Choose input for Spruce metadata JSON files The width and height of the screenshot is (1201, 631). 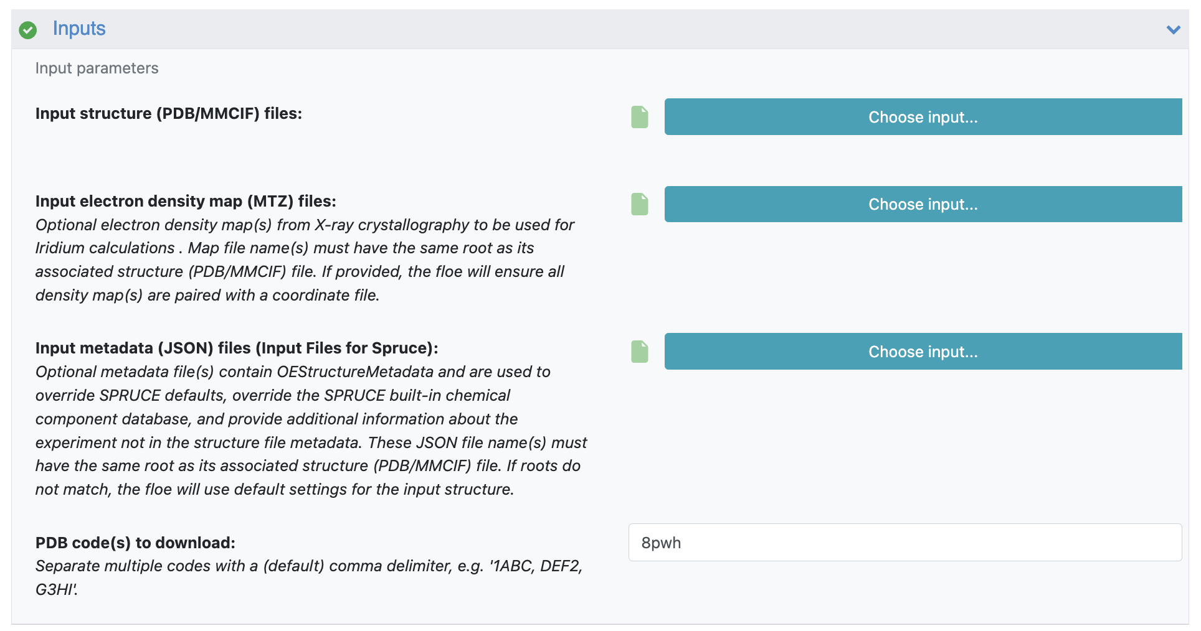(923, 352)
